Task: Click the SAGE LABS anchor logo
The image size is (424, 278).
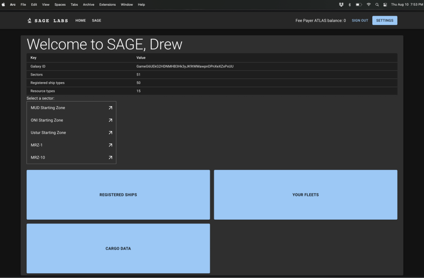Action: [x=47, y=20]
